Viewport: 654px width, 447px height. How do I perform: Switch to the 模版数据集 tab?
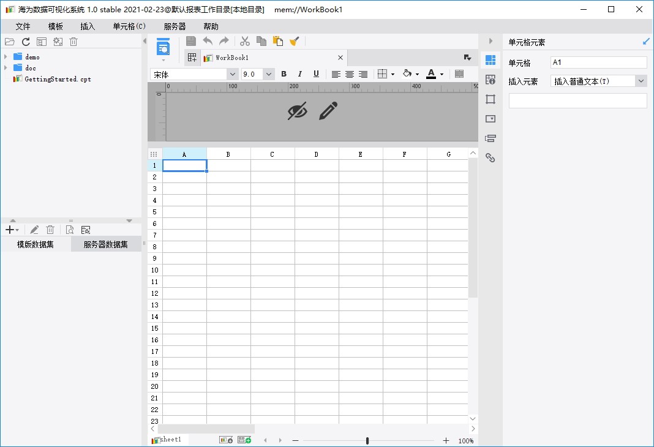pyautogui.click(x=36, y=244)
